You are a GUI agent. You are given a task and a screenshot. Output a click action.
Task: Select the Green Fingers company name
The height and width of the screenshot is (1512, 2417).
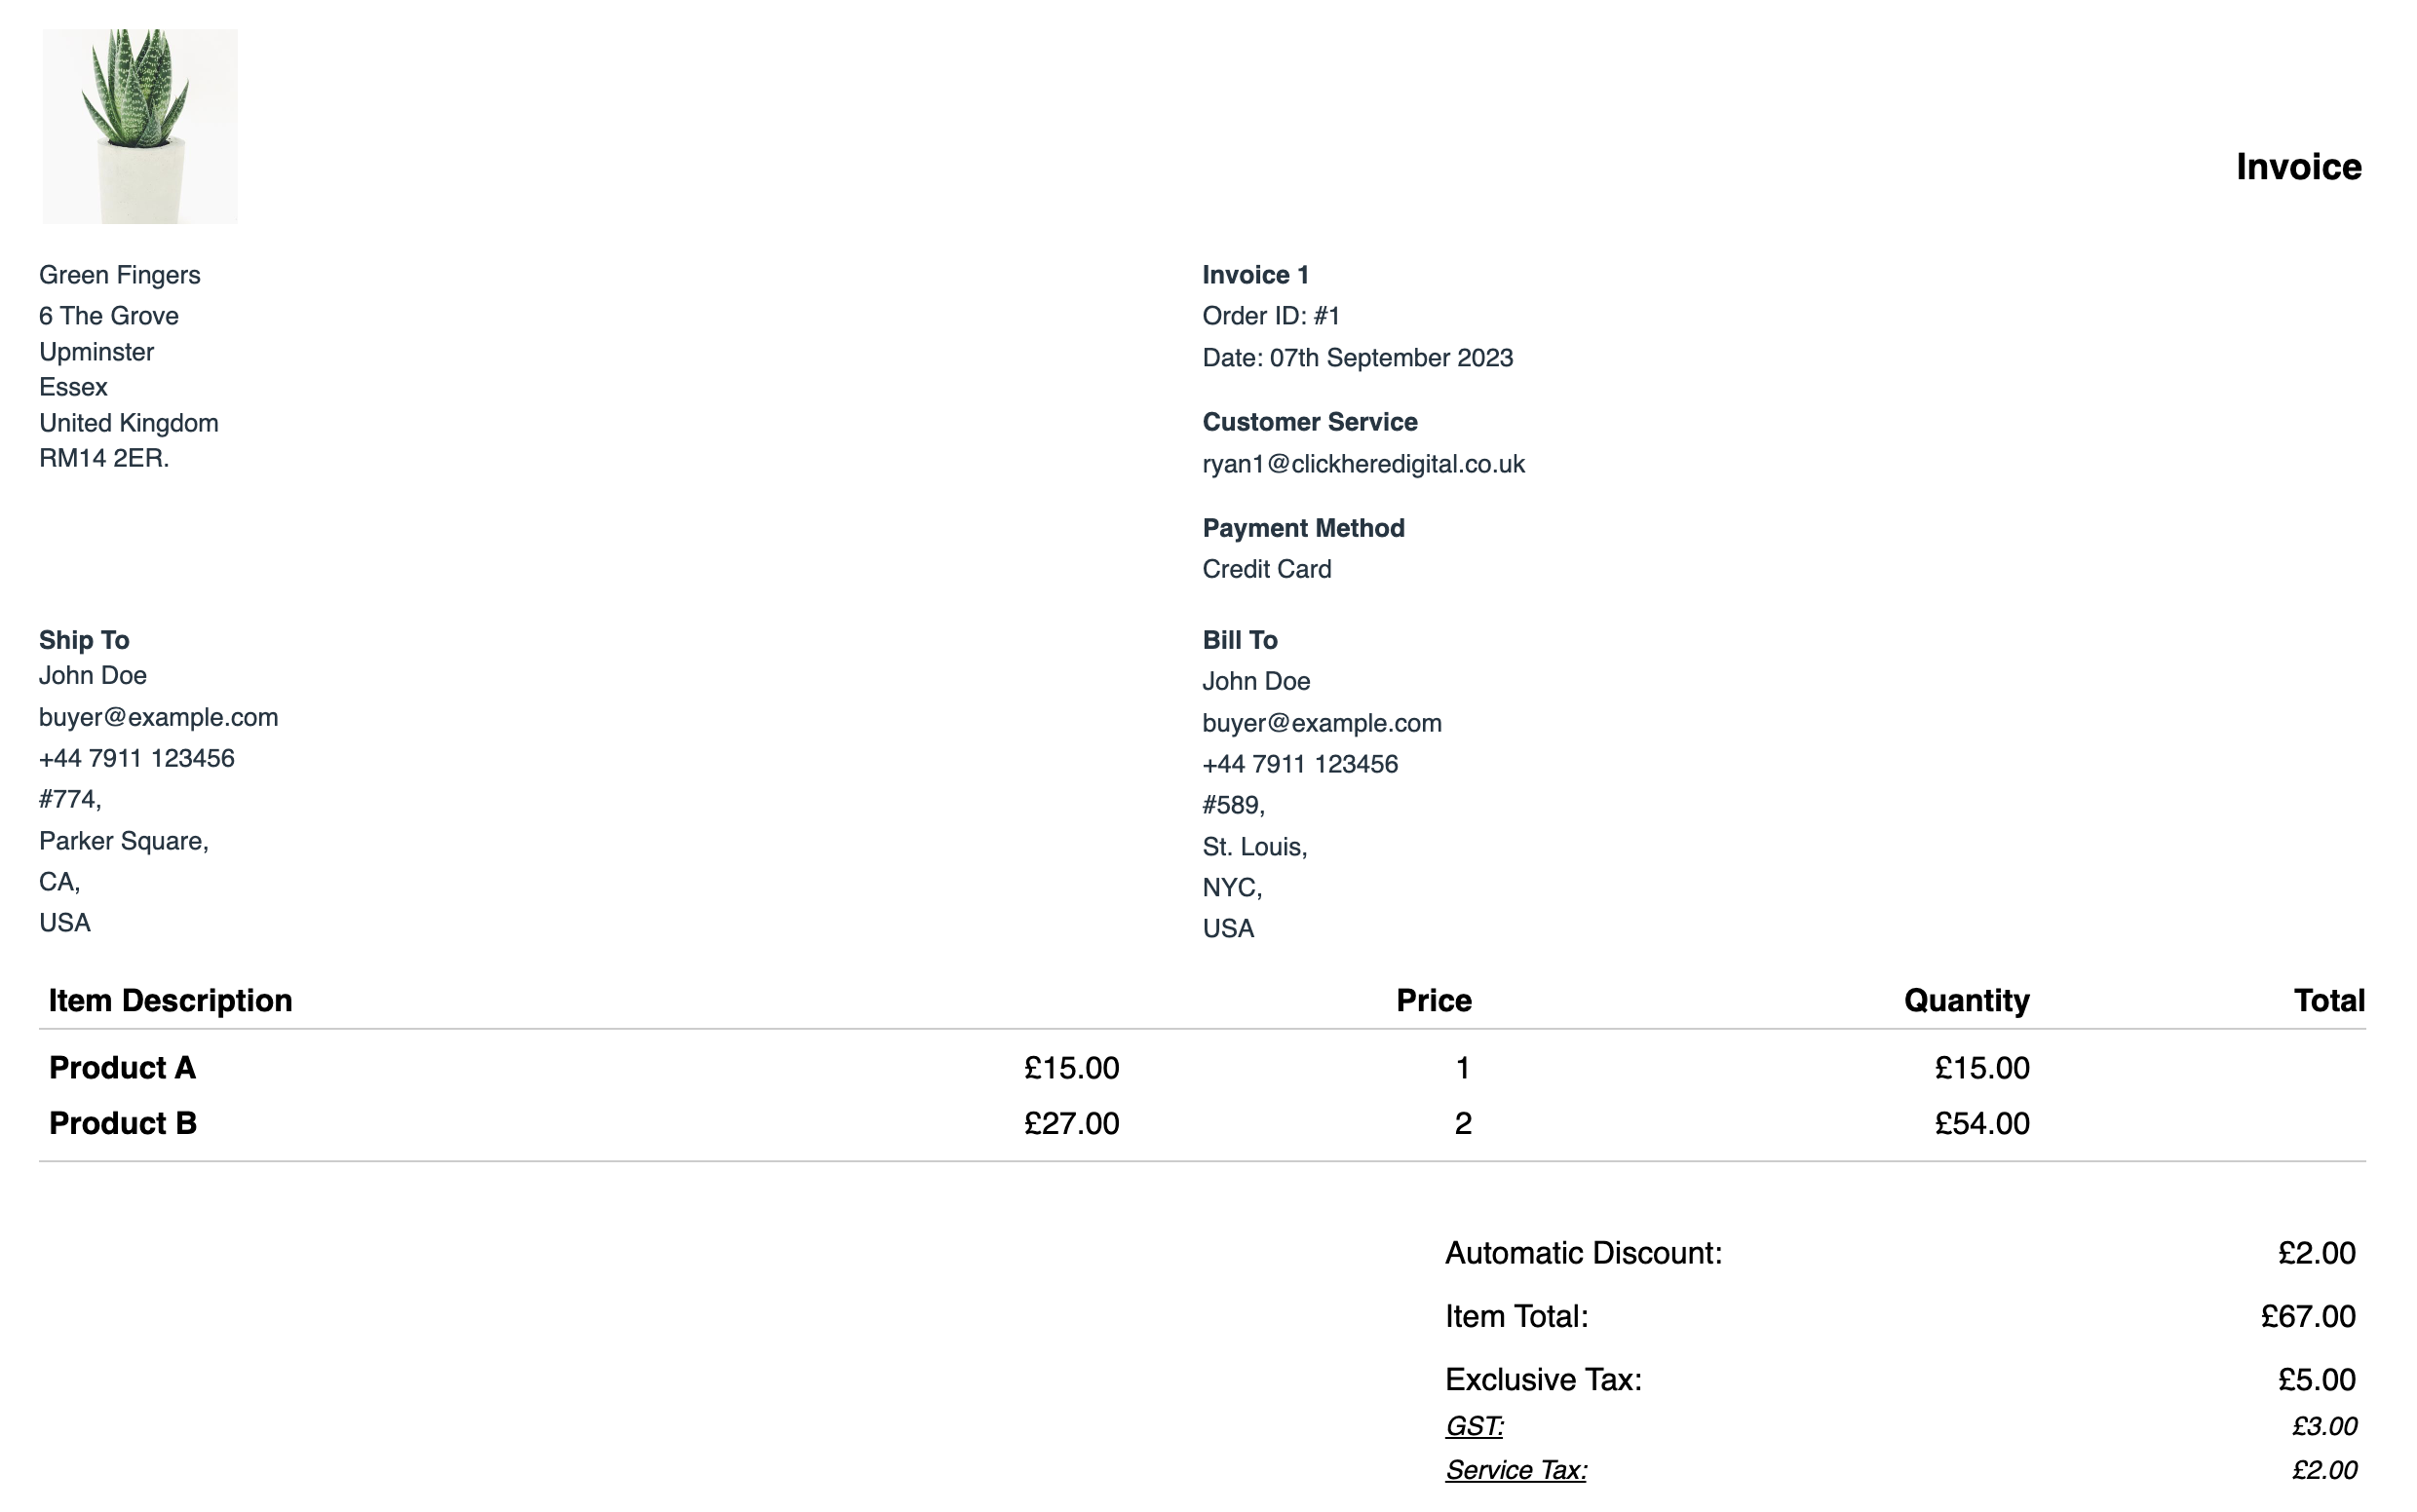pos(120,275)
